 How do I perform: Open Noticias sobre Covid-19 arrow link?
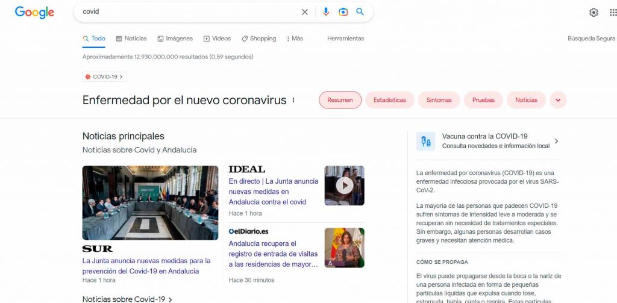(x=127, y=299)
